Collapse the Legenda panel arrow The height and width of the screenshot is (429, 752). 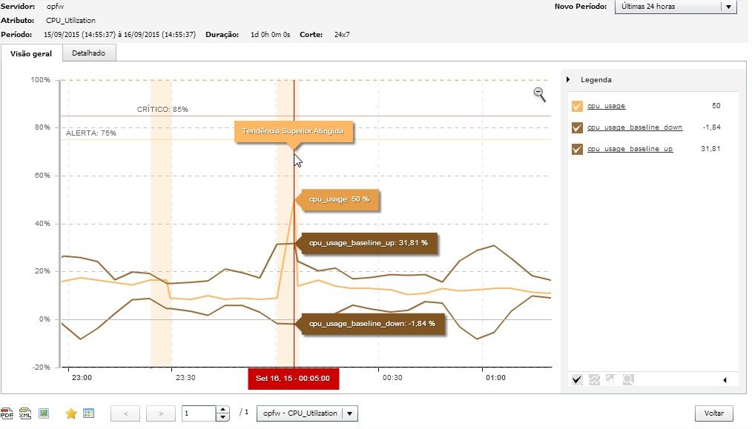pos(568,79)
